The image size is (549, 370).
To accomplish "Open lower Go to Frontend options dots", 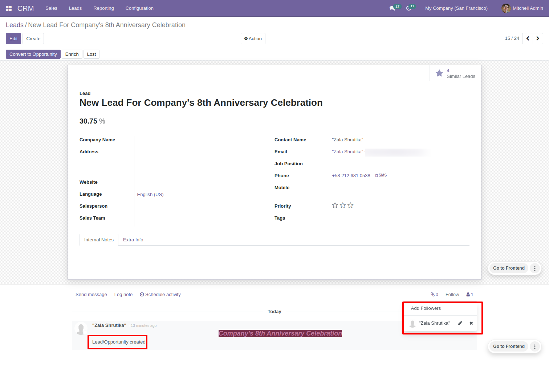I will (x=535, y=347).
